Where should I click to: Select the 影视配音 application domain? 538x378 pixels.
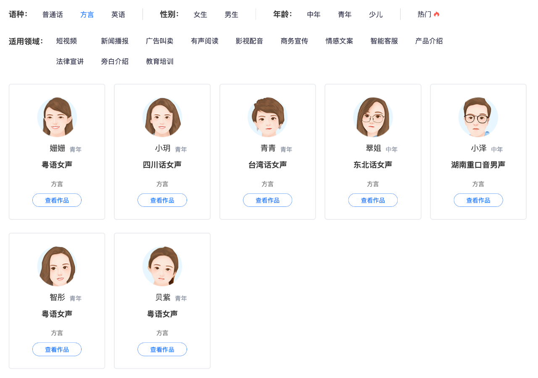click(x=249, y=41)
